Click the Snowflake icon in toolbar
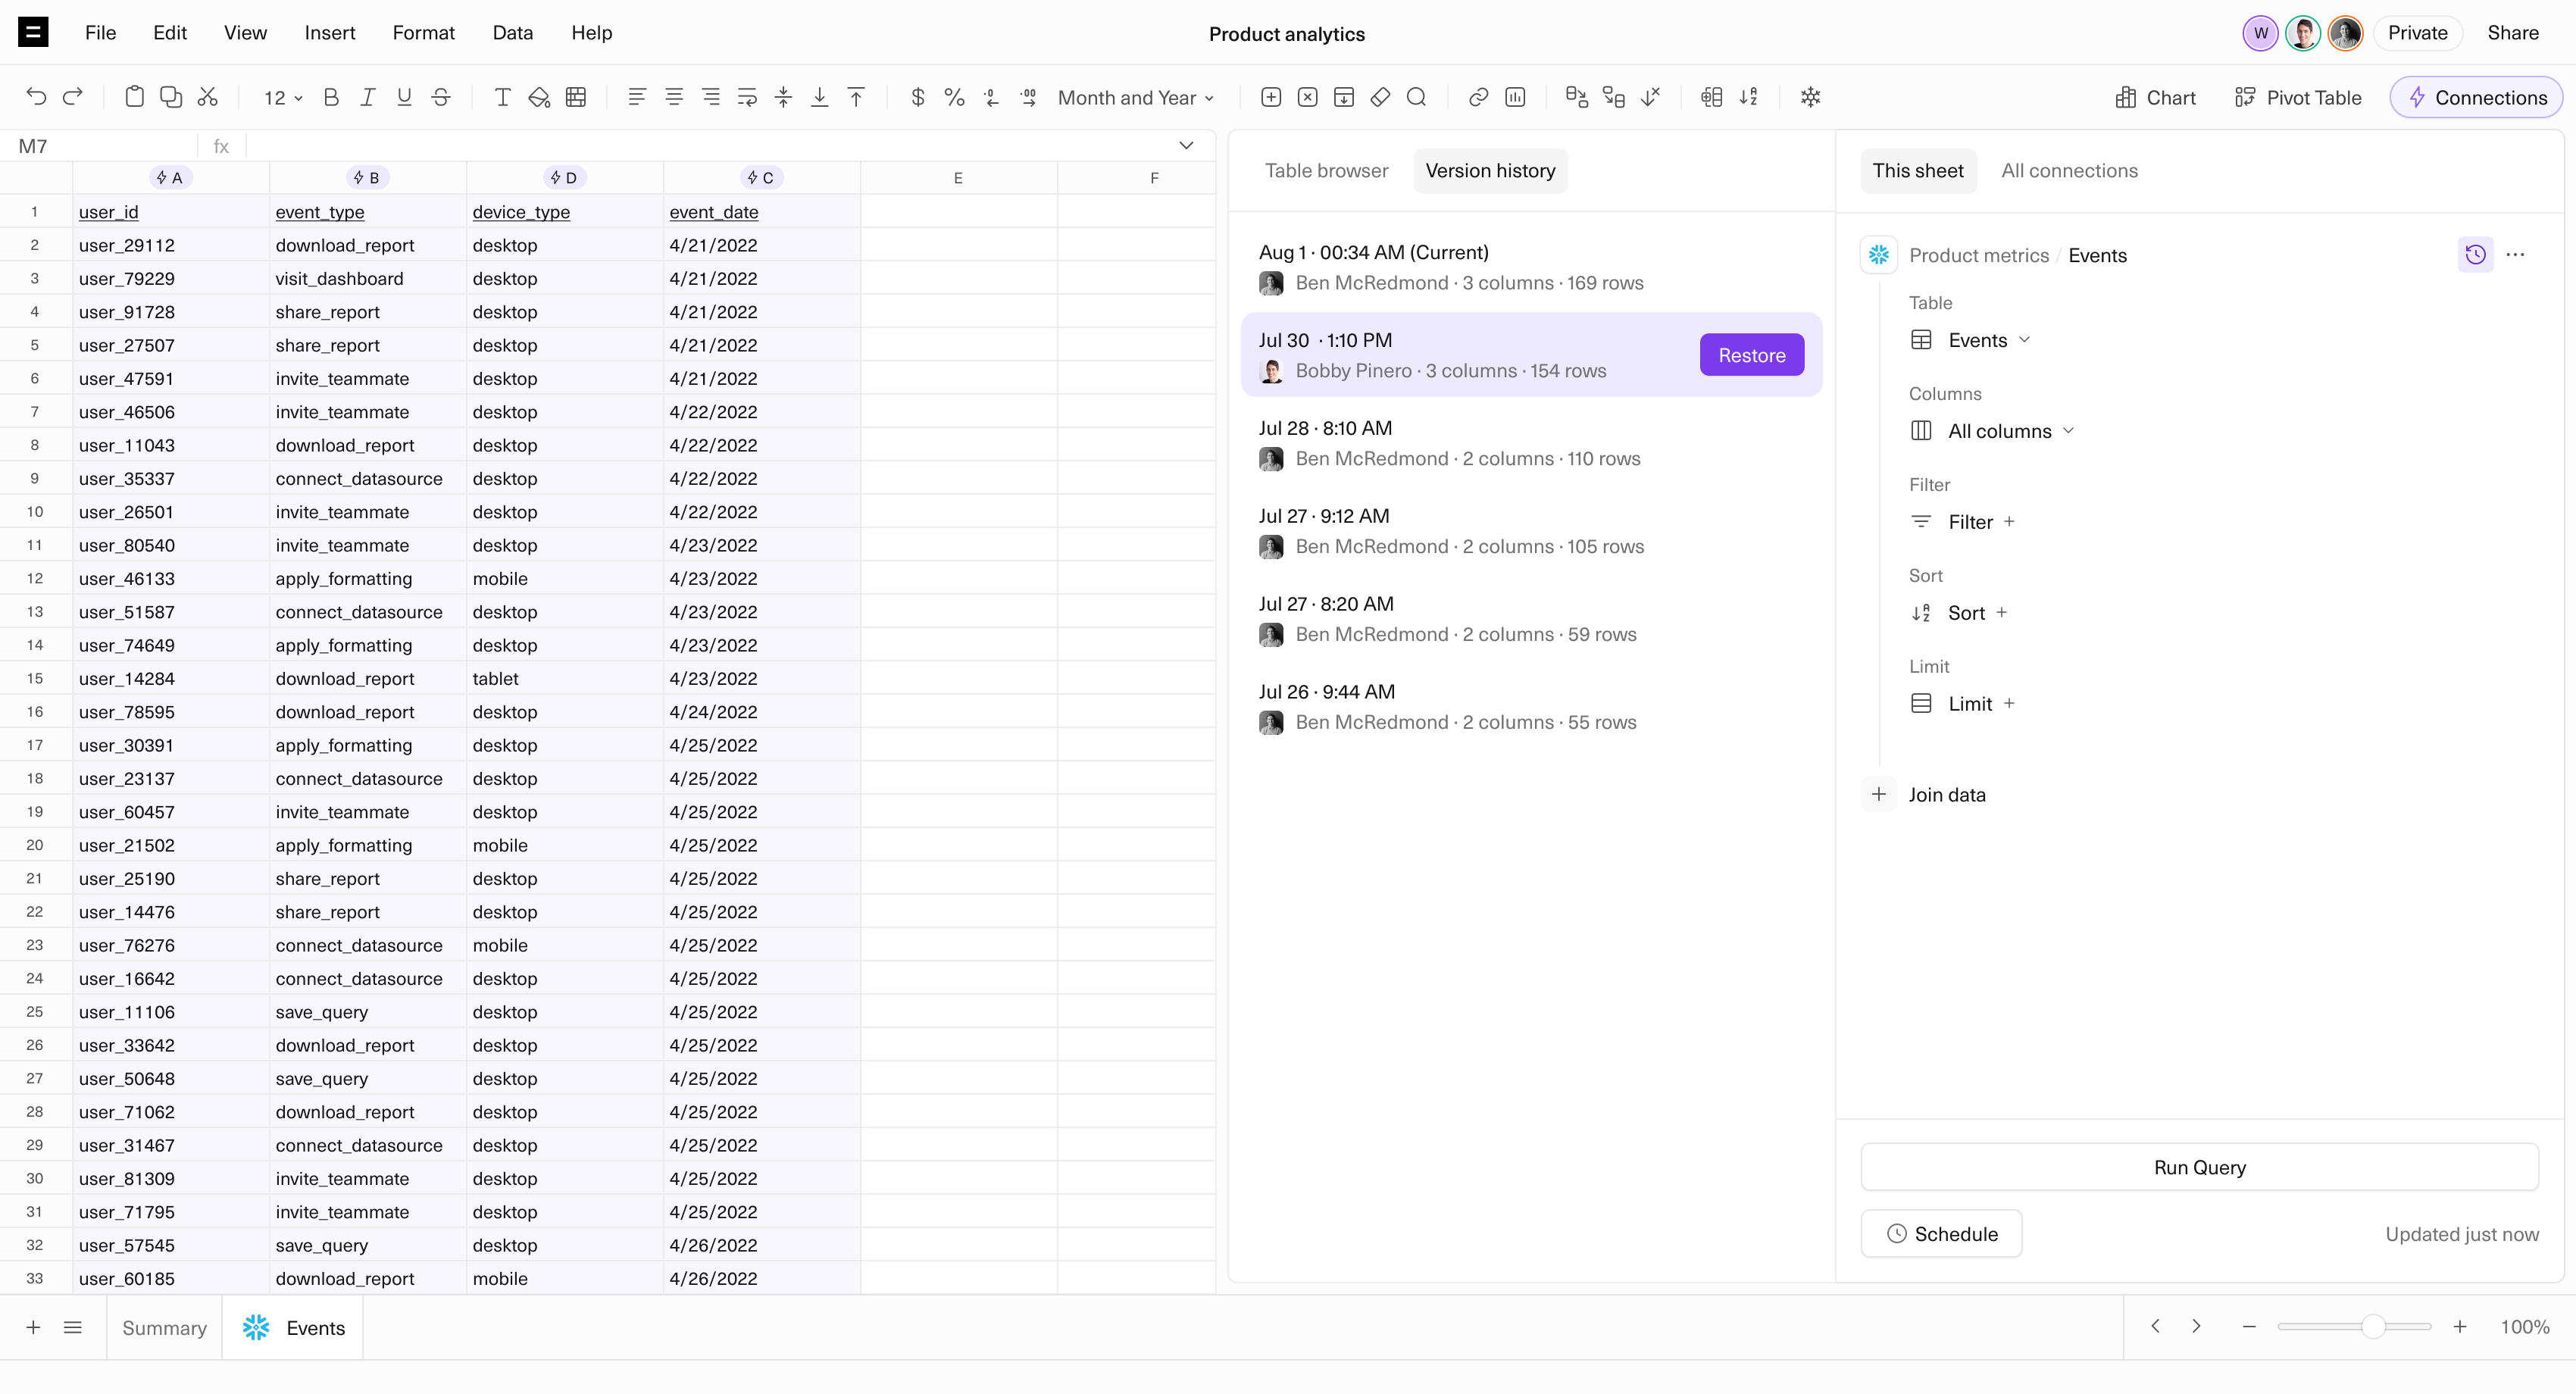The width and height of the screenshot is (2576, 1394). coord(1810,97)
